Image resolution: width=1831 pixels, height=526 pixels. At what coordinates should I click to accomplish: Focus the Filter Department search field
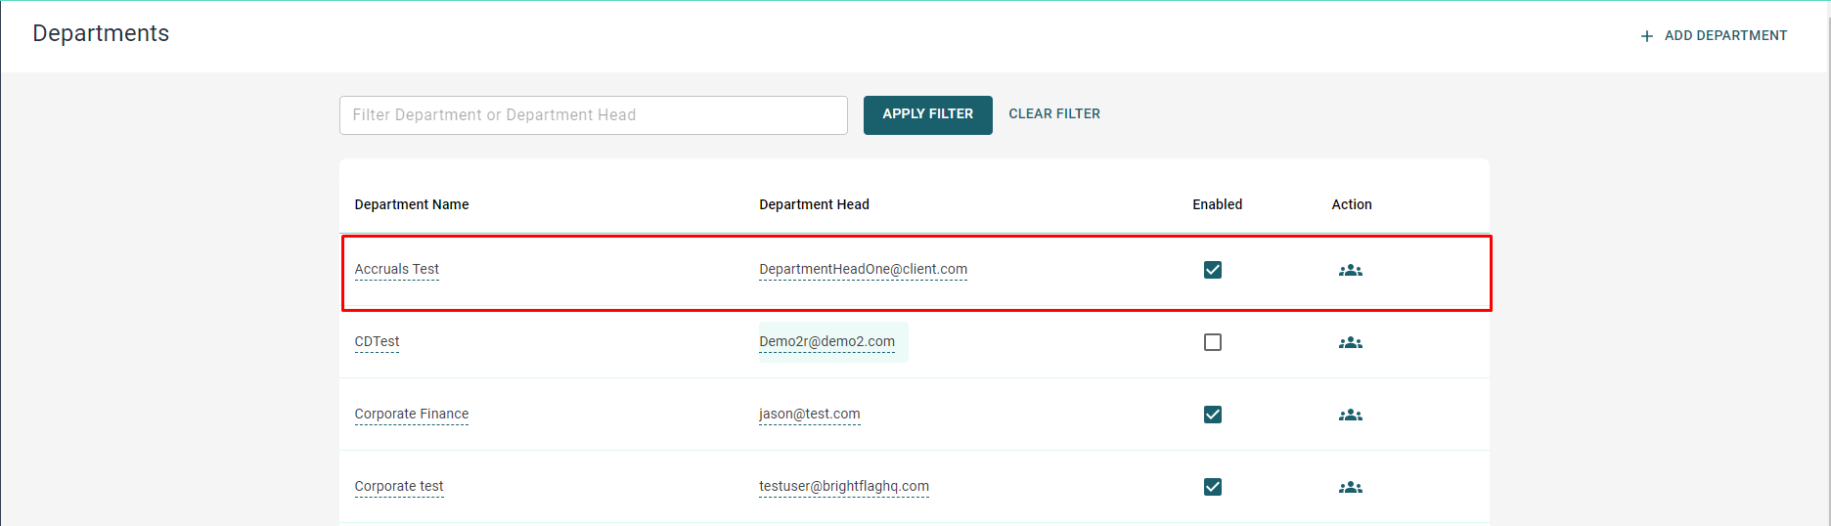click(594, 115)
